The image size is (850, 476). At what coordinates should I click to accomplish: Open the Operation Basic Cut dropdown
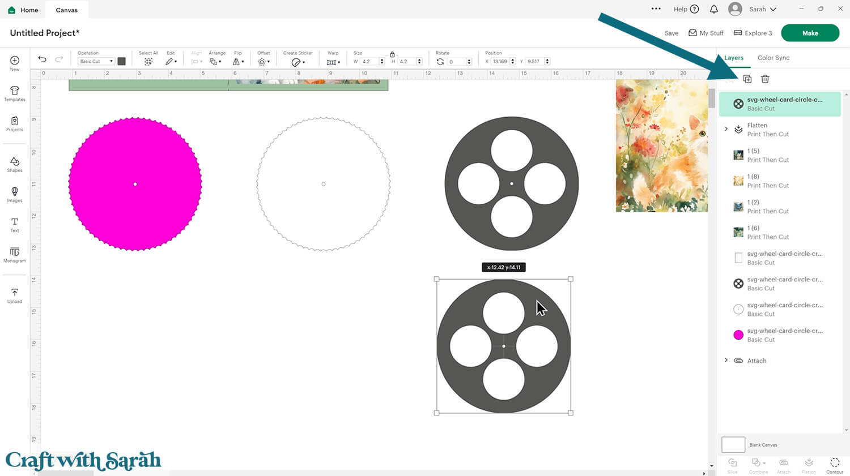coord(96,61)
